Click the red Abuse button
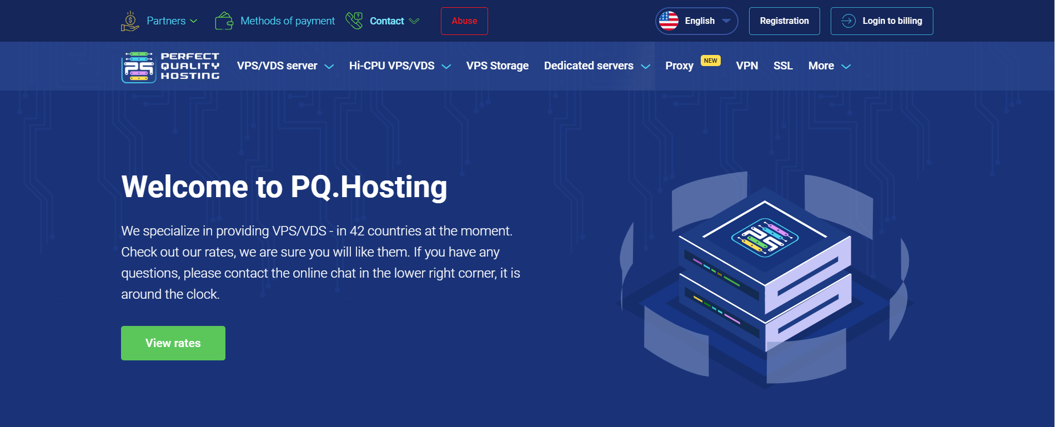The image size is (1055, 427). tap(464, 21)
